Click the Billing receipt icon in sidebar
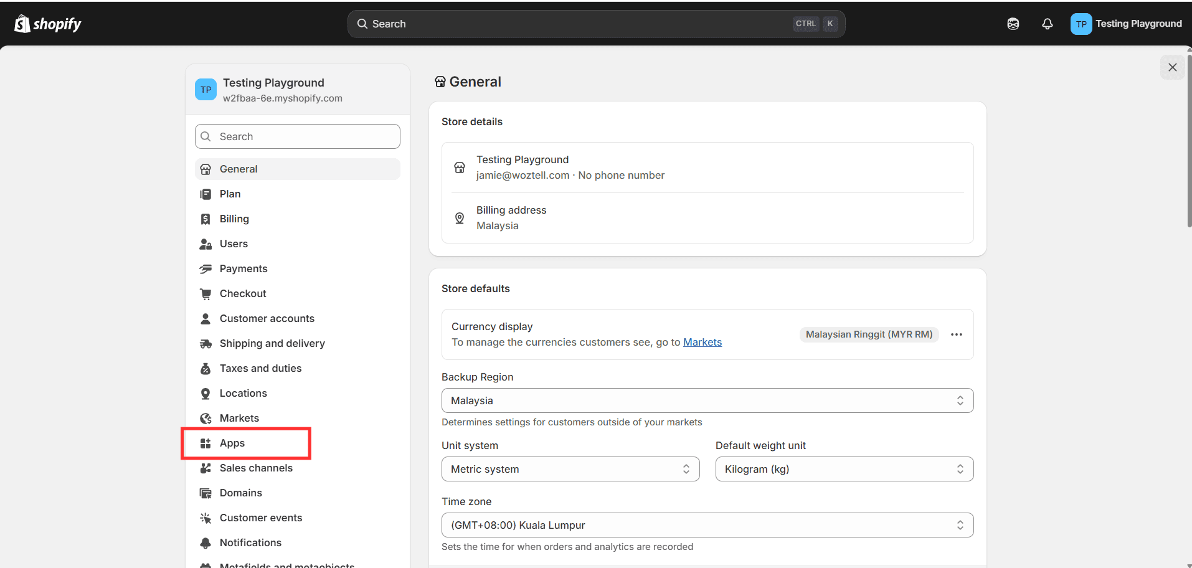The image size is (1192, 568). pos(206,219)
